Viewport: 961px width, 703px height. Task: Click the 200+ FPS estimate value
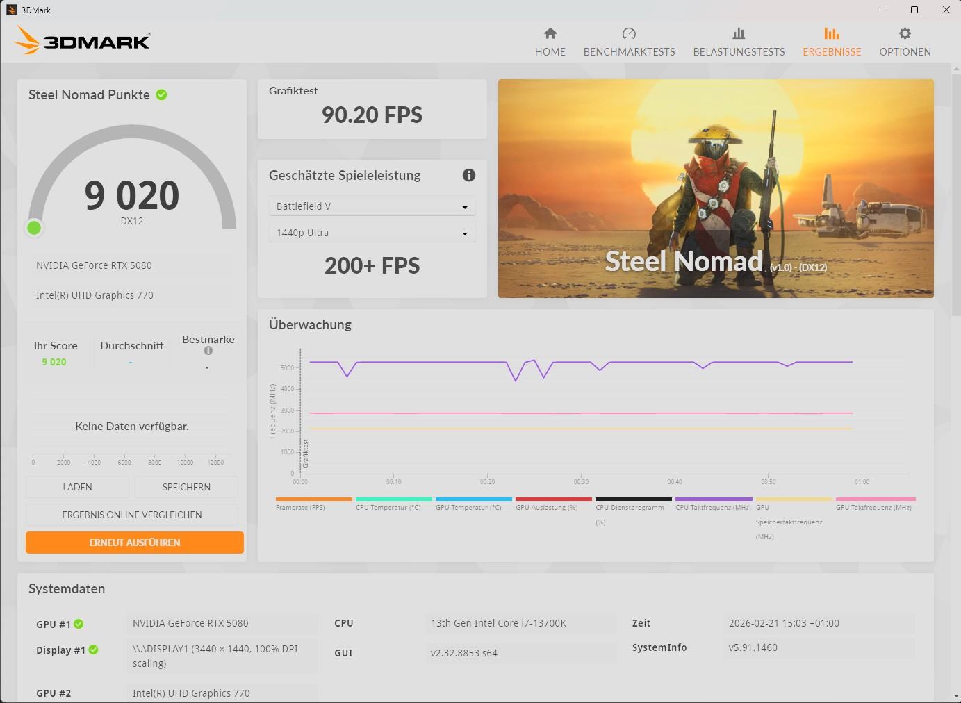click(x=372, y=265)
